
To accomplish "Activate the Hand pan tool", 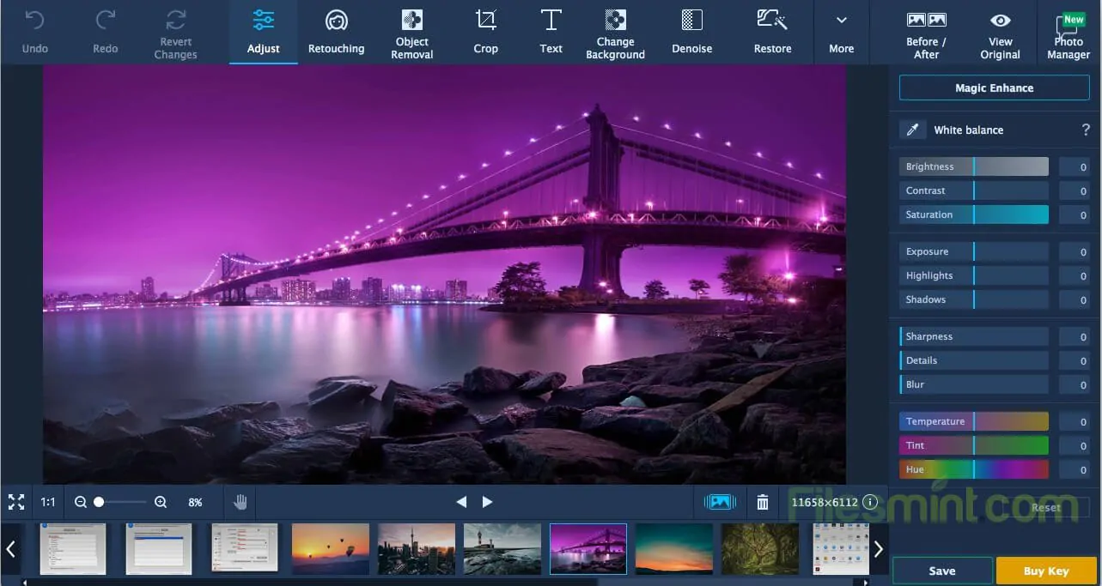I will pyautogui.click(x=240, y=502).
